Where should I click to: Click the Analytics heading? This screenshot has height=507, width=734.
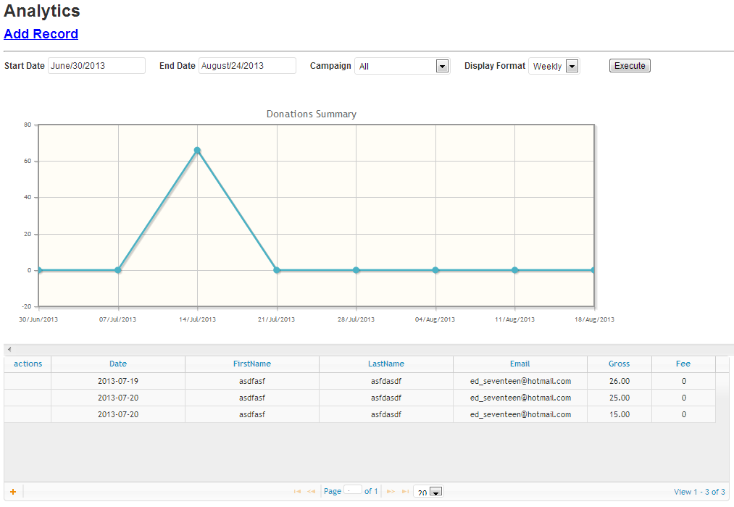(41, 11)
